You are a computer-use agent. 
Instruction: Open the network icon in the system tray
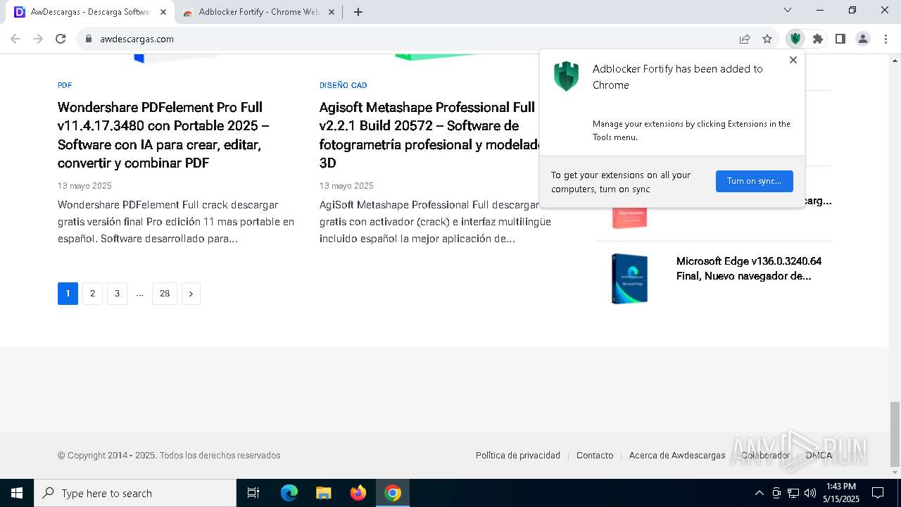pos(793,493)
